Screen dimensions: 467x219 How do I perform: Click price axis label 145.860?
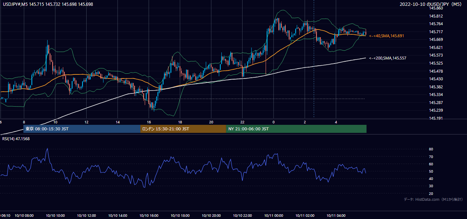[436, 8]
